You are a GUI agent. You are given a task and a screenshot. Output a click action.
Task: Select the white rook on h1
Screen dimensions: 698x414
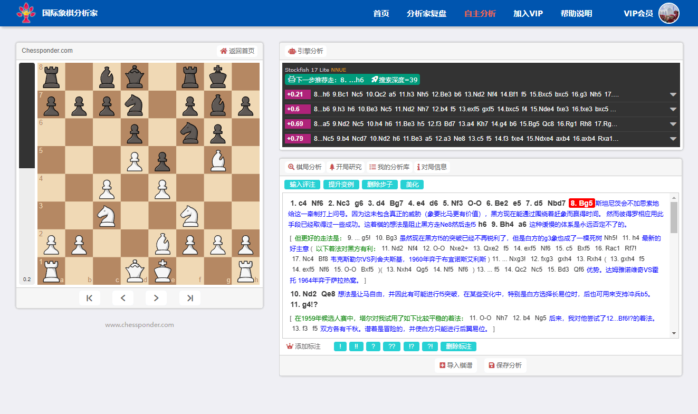click(x=246, y=271)
